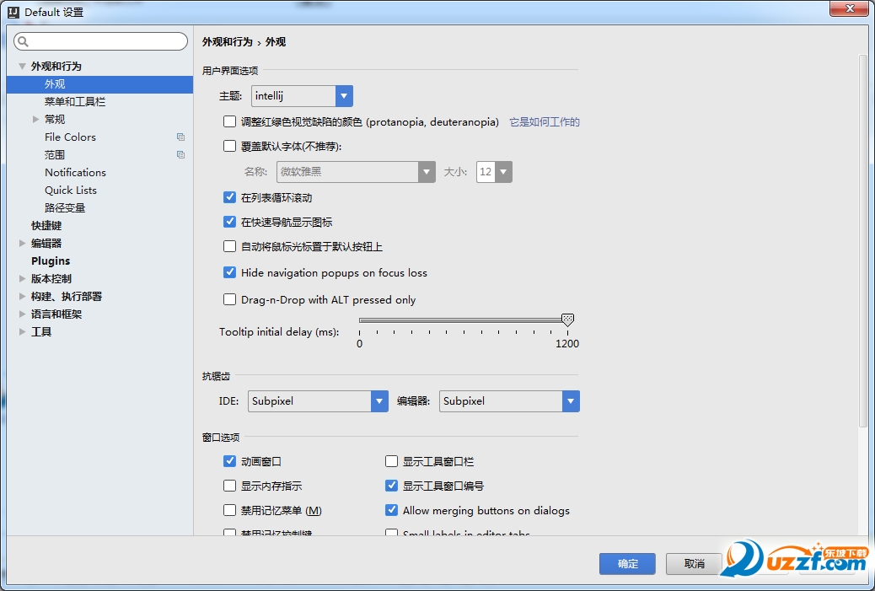Click the search magnifier icon in the search box
Image resolution: width=875 pixels, height=591 pixels.
click(23, 41)
